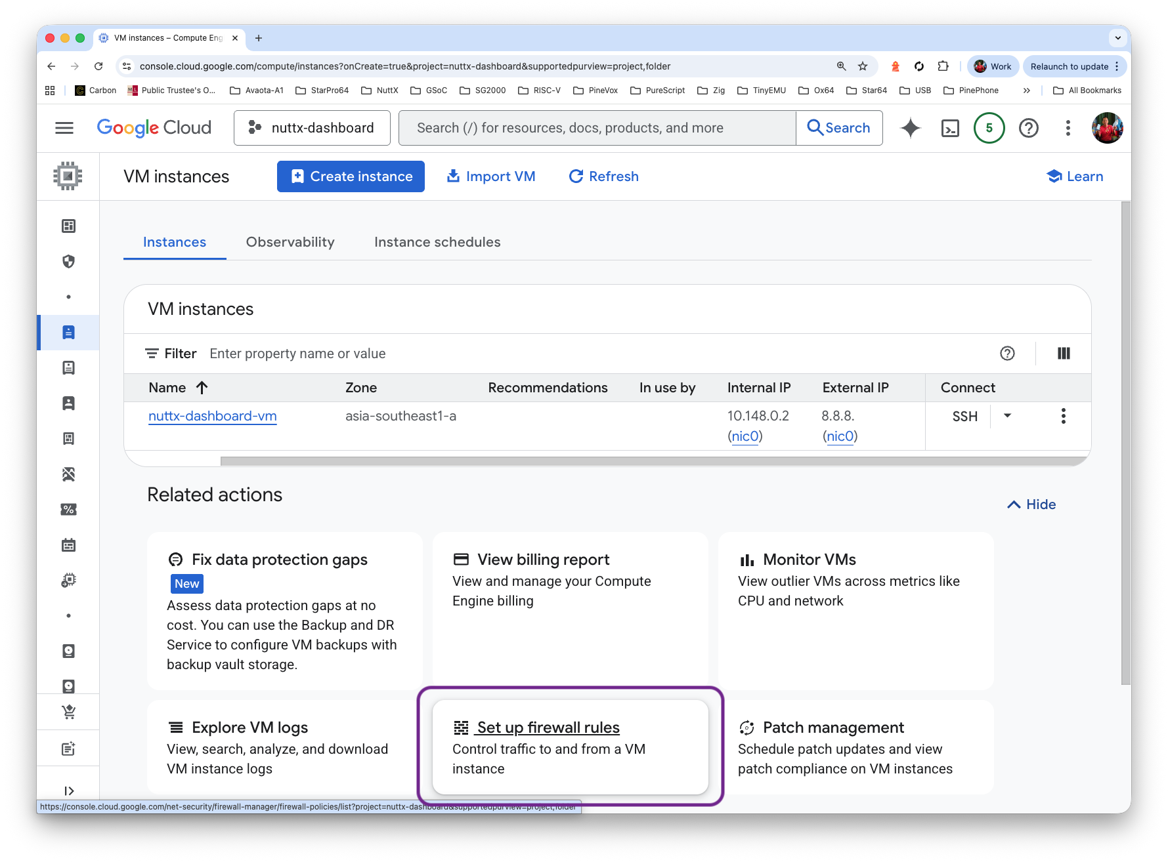The width and height of the screenshot is (1168, 862).
Task: Click the column display options icon
Action: 1064,354
